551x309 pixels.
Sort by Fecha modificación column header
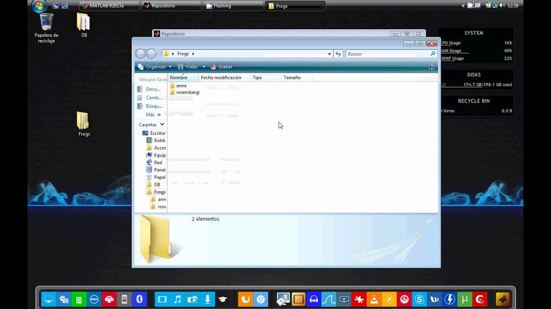point(225,78)
